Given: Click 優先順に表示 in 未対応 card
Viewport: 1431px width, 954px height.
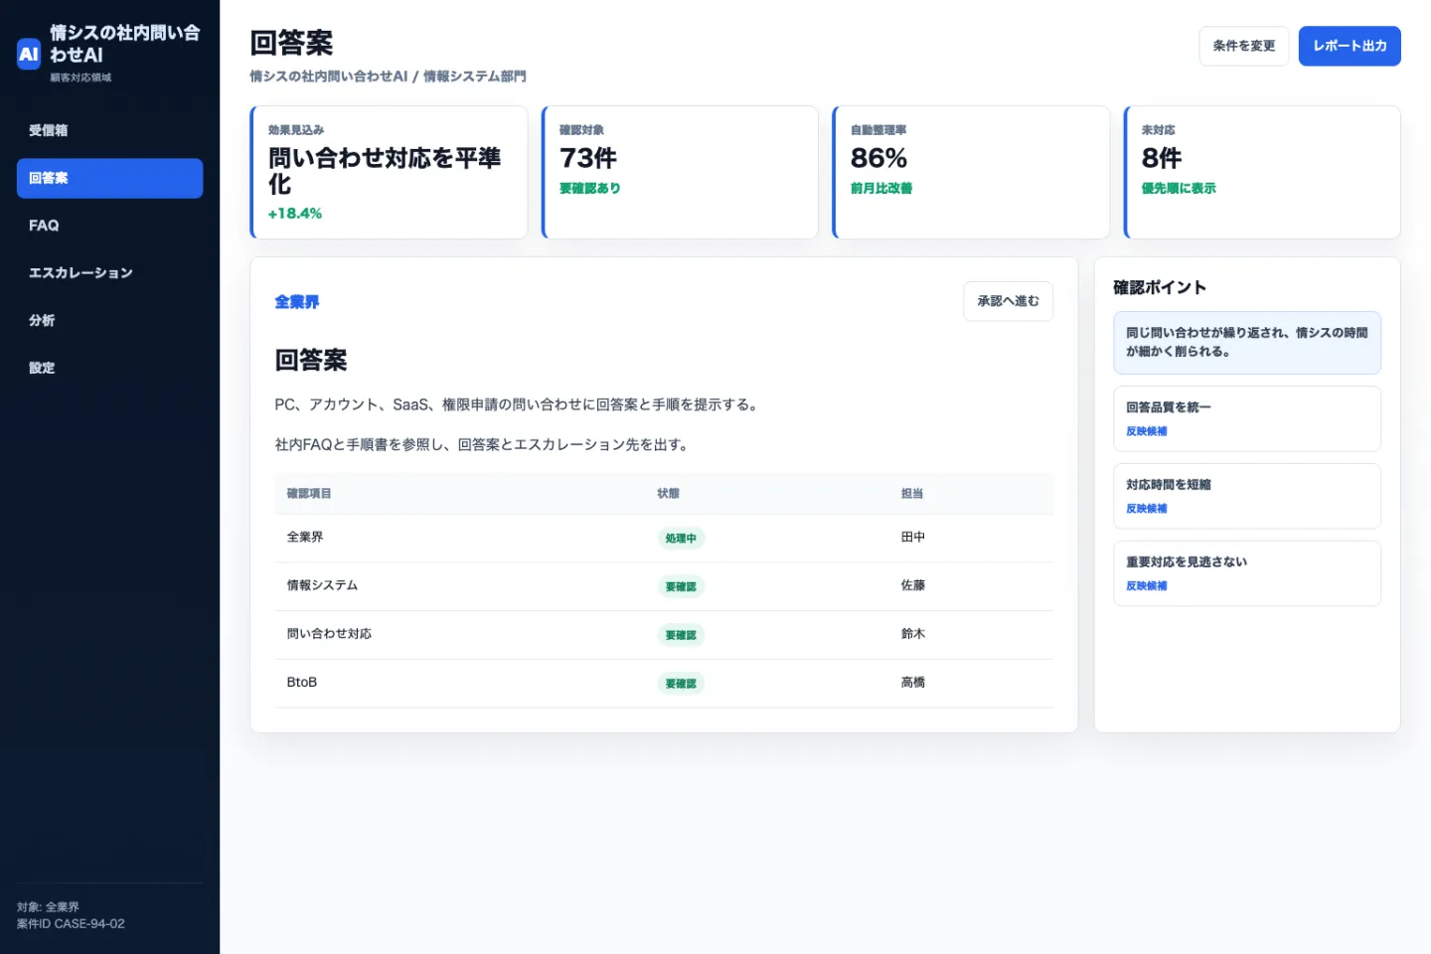Looking at the screenshot, I should (x=1179, y=188).
